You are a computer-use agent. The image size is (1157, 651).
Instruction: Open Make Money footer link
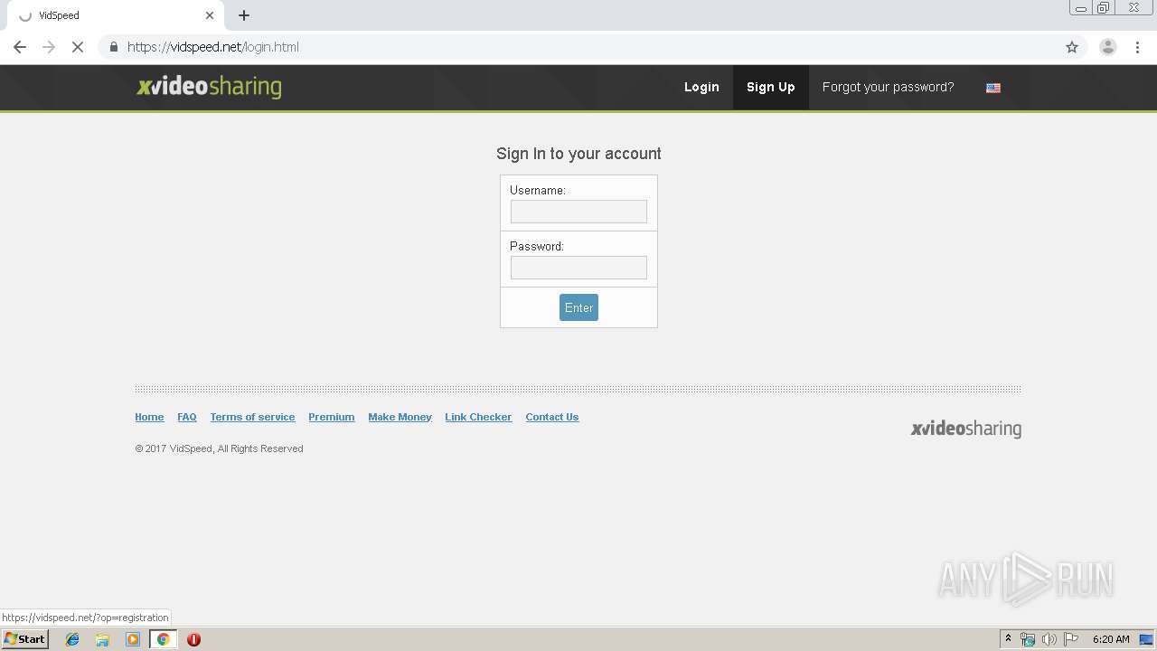[400, 417]
